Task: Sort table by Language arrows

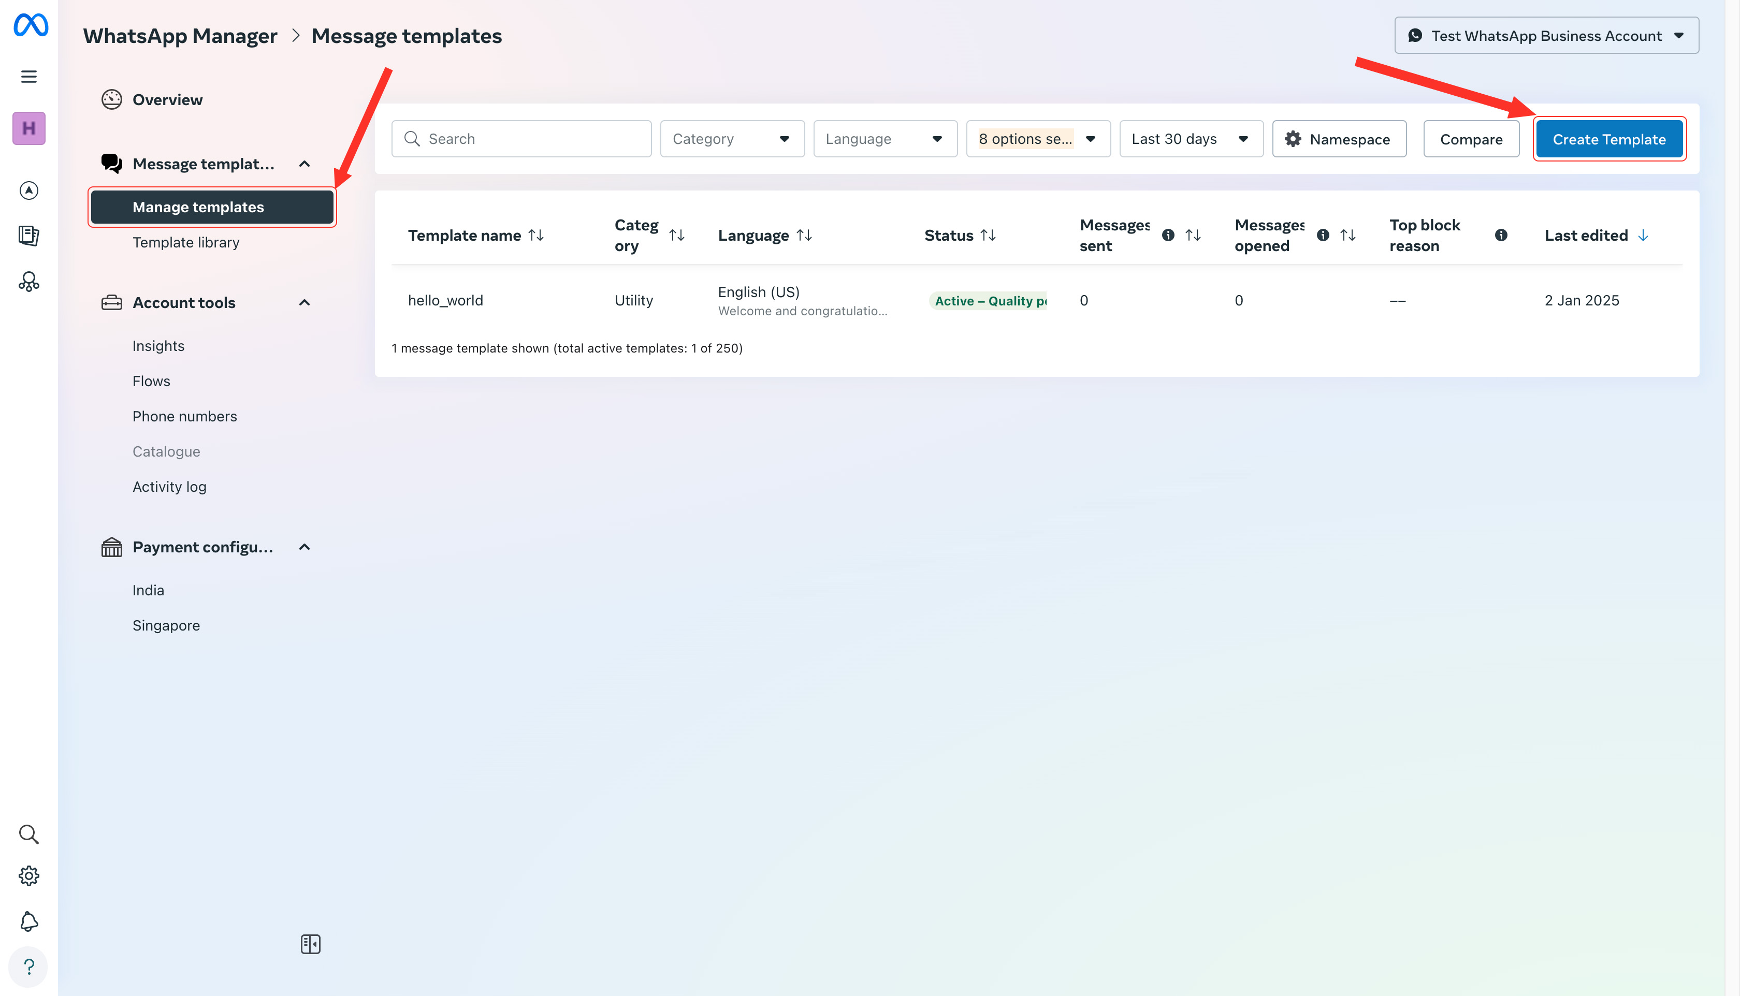Action: point(805,236)
